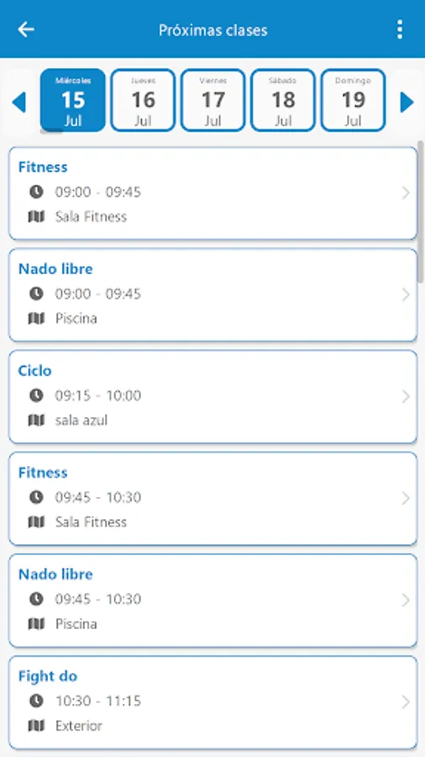Expand the Ciclo class chevron
The width and height of the screenshot is (425, 757).
(x=405, y=397)
